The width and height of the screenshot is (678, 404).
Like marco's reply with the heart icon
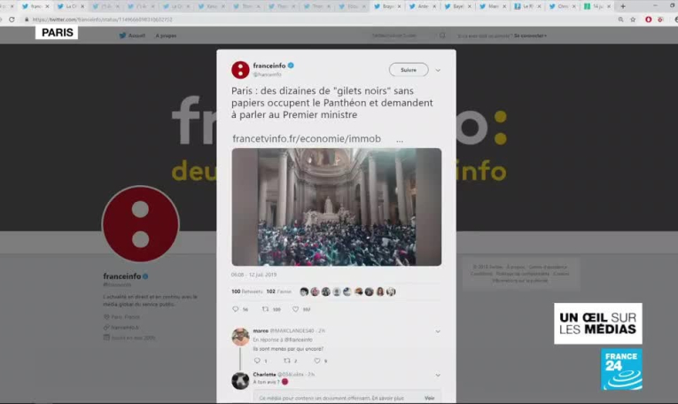point(316,361)
